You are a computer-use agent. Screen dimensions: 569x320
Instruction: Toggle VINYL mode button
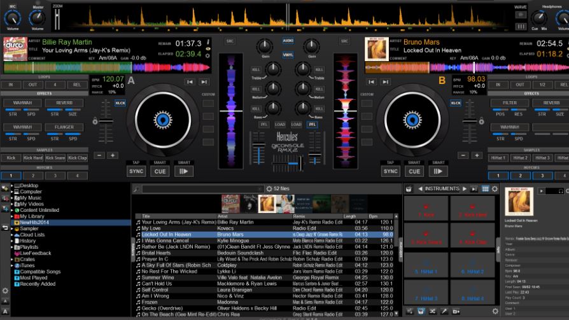[288, 55]
